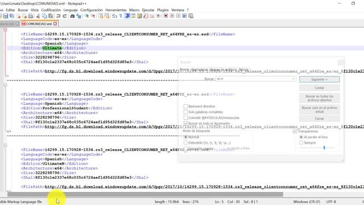Click the horizontal scrollbar of the editor

pos(145,194)
